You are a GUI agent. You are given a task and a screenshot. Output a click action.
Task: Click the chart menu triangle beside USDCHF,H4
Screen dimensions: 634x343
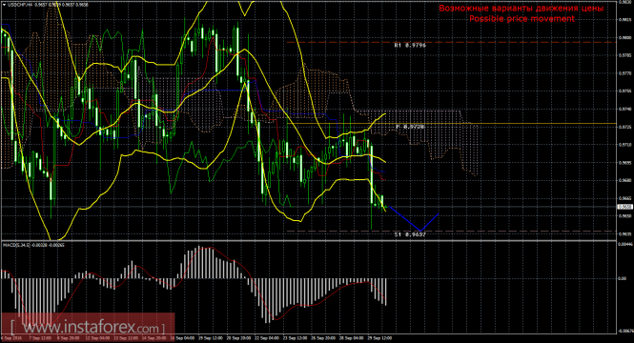(x=3, y=5)
